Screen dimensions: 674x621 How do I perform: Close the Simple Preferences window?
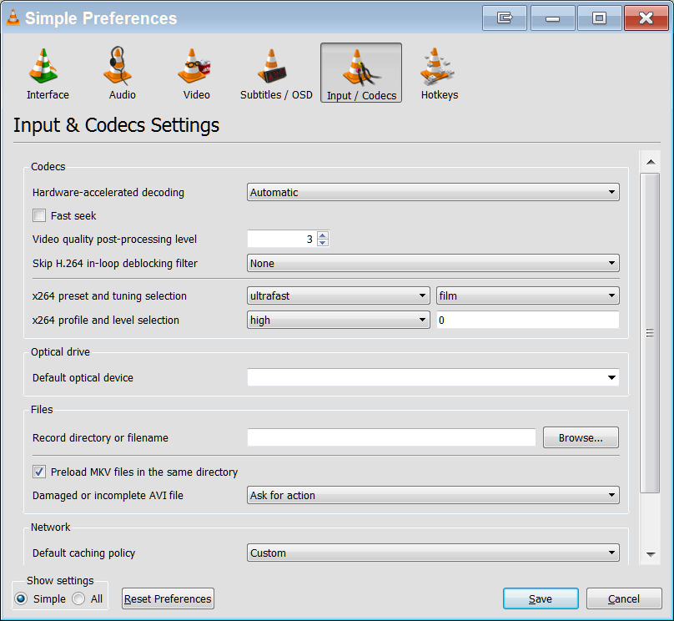(x=646, y=18)
